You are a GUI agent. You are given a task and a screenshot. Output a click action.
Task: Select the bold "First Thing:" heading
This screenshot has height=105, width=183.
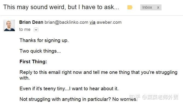tap(33, 62)
